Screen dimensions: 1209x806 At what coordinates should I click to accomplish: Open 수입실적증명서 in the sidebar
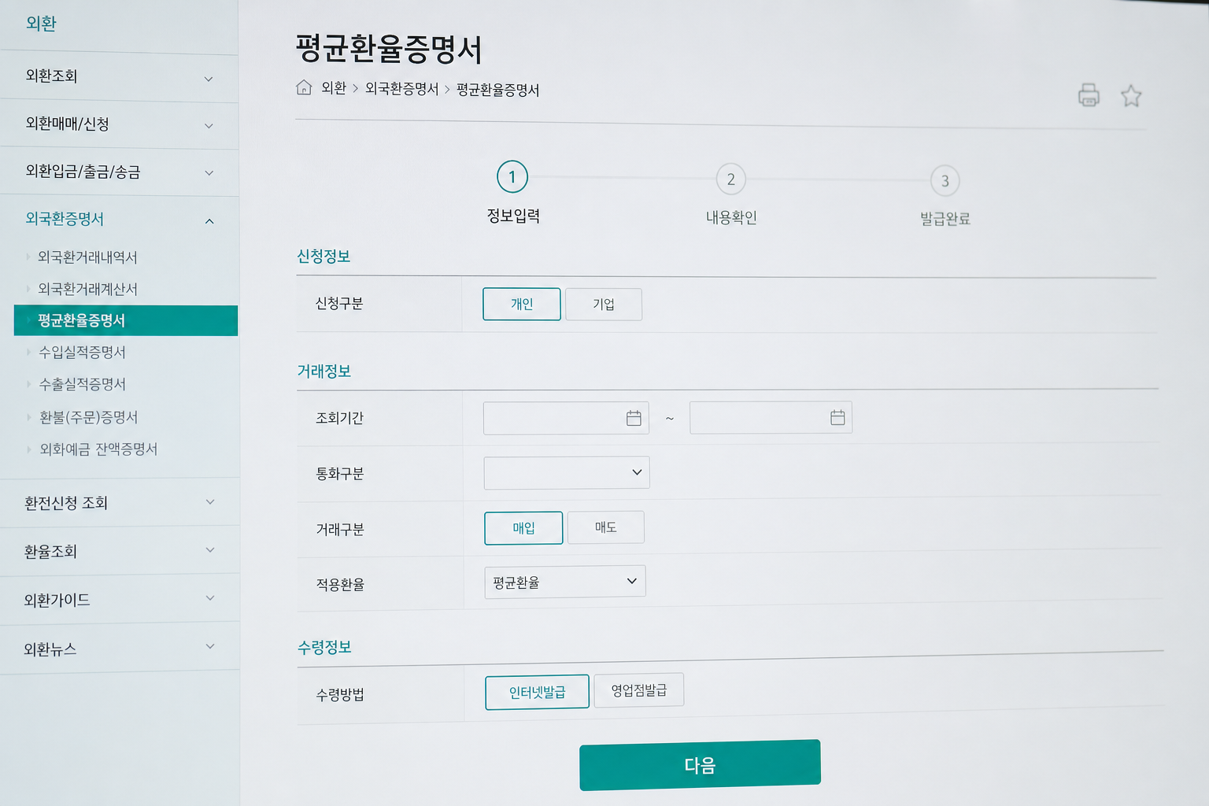pyautogui.click(x=82, y=352)
